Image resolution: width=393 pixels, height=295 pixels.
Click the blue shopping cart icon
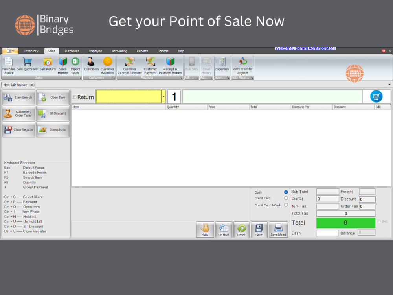(376, 96)
